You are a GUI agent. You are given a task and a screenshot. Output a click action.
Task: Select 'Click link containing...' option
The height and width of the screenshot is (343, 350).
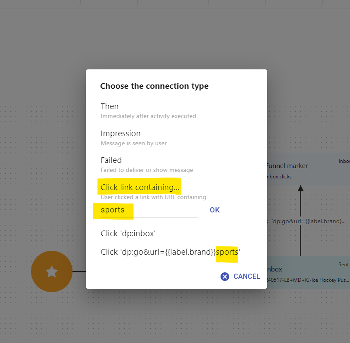139,187
